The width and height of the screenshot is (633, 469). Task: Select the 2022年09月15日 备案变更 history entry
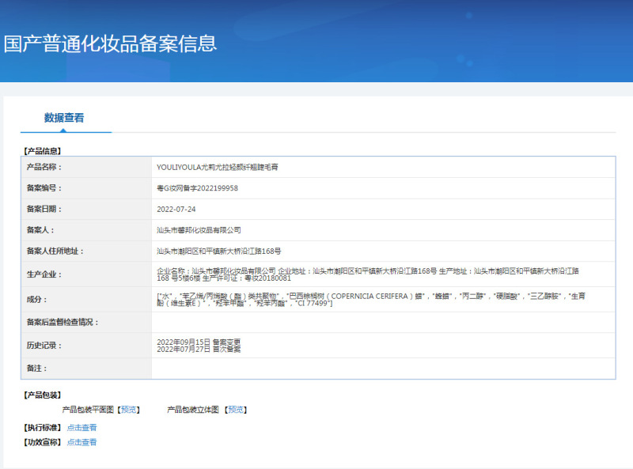(x=199, y=342)
